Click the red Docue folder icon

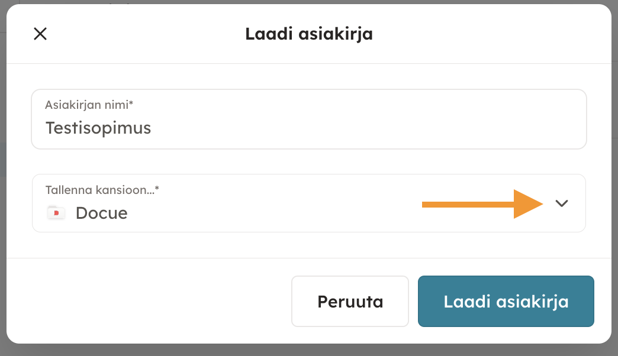point(56,212)
